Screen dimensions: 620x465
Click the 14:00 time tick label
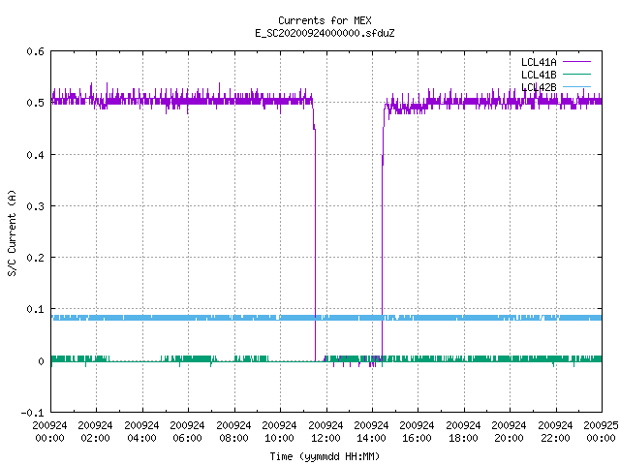coord(371,438)
